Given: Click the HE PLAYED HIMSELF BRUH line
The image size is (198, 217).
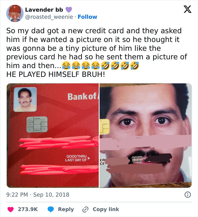Looking at the screenshot, I should [56, 74].
